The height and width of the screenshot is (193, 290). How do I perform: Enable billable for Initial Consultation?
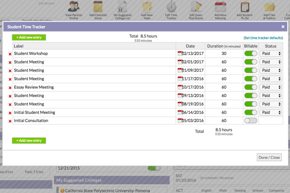pyautogui.click(x=251, y=121)
